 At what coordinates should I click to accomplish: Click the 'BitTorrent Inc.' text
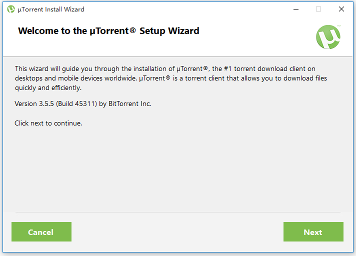tap(129, 104)
